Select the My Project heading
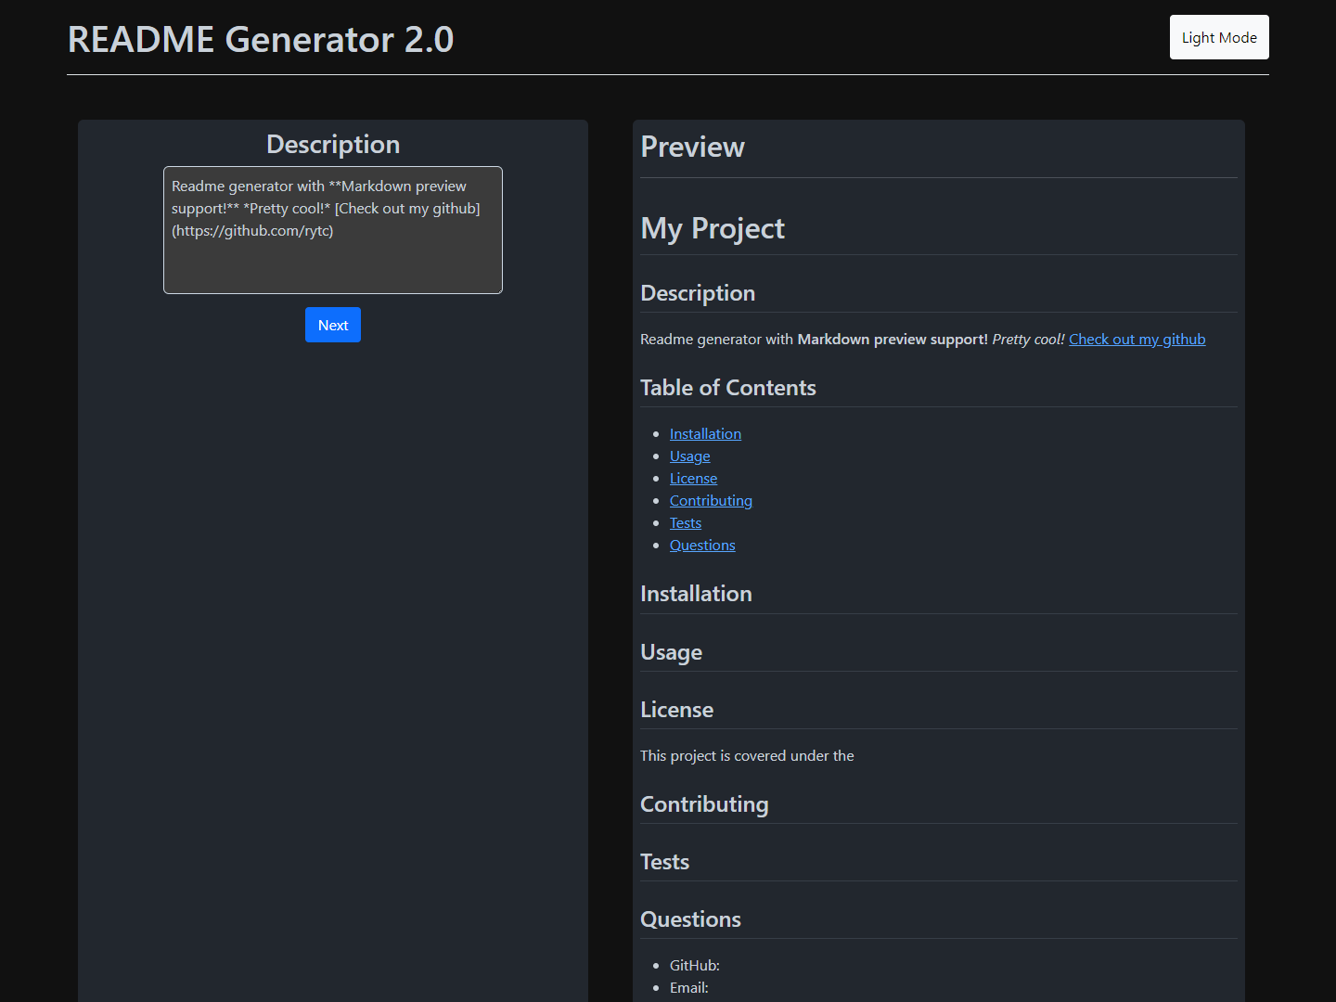1336x1002 pixels. (712, 228)
